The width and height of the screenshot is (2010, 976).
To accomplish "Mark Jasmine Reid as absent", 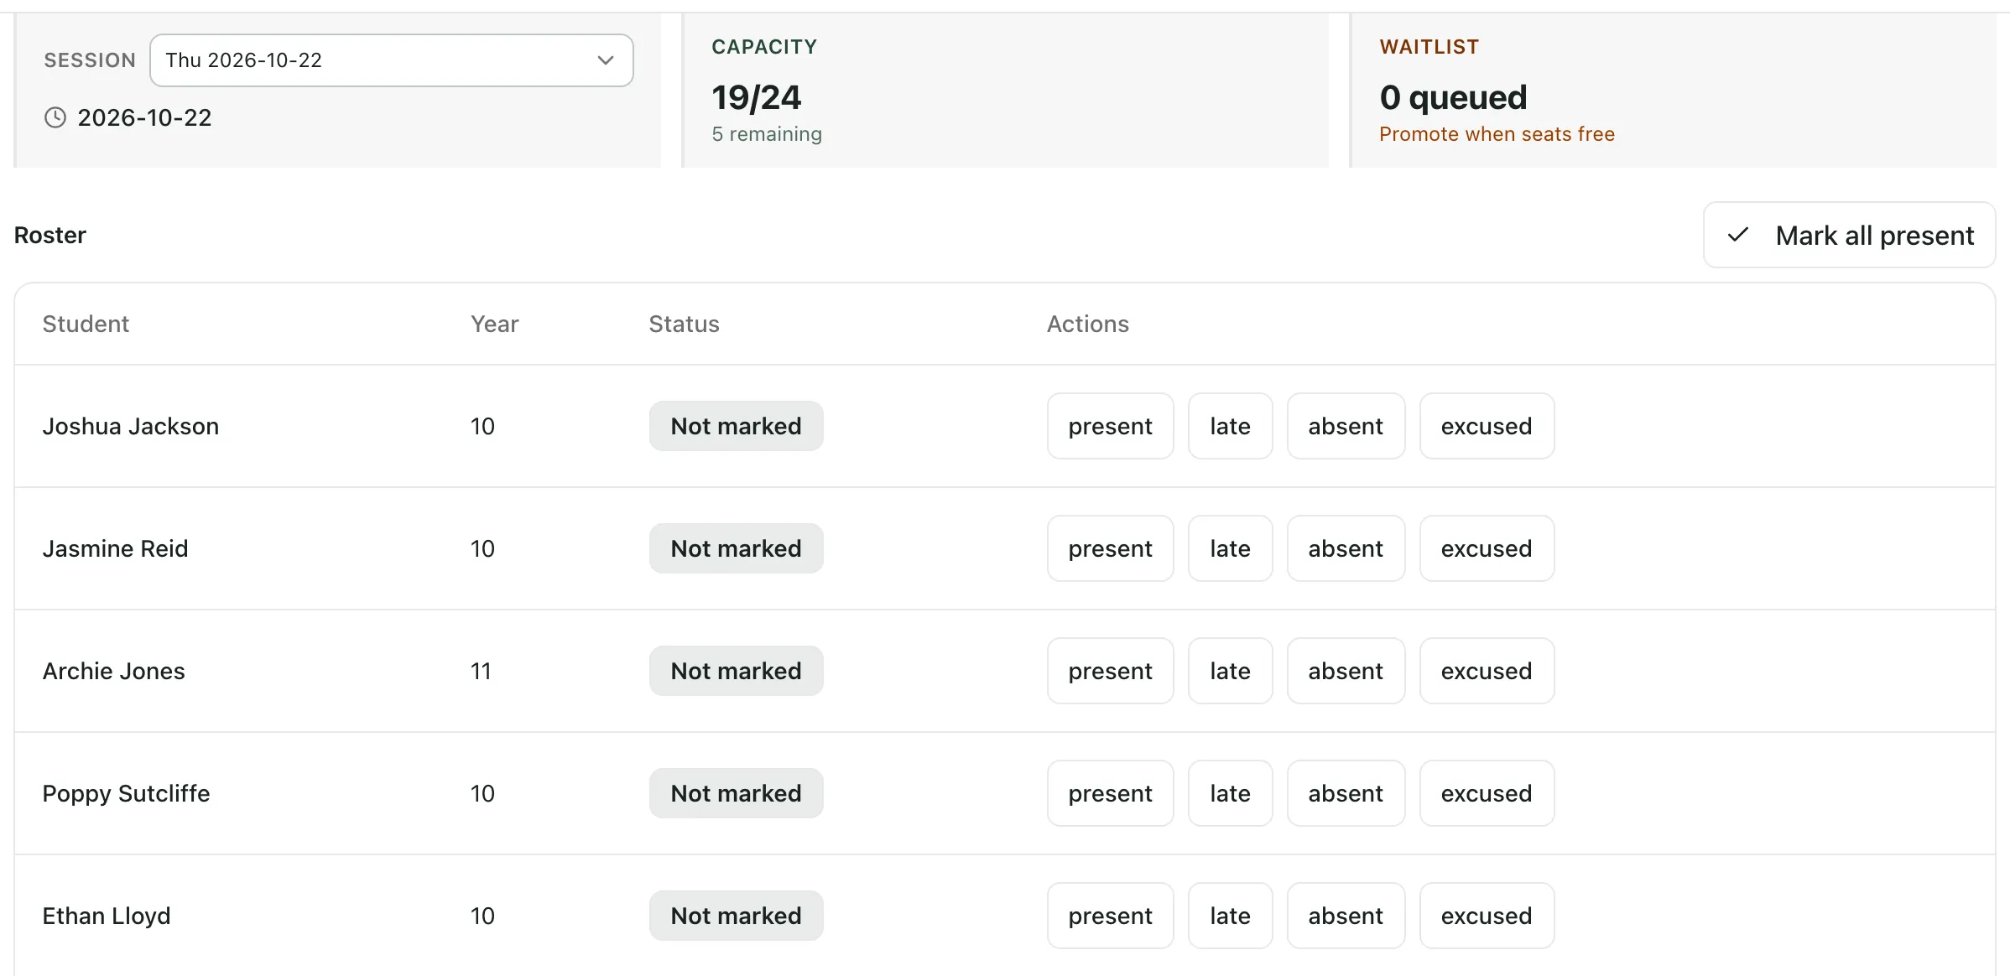I will (1346, 548).
